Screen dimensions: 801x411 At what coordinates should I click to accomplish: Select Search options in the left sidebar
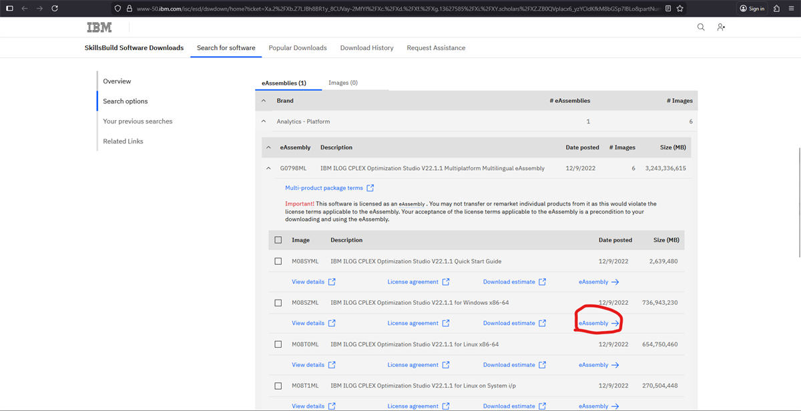(x=125, y=101)
